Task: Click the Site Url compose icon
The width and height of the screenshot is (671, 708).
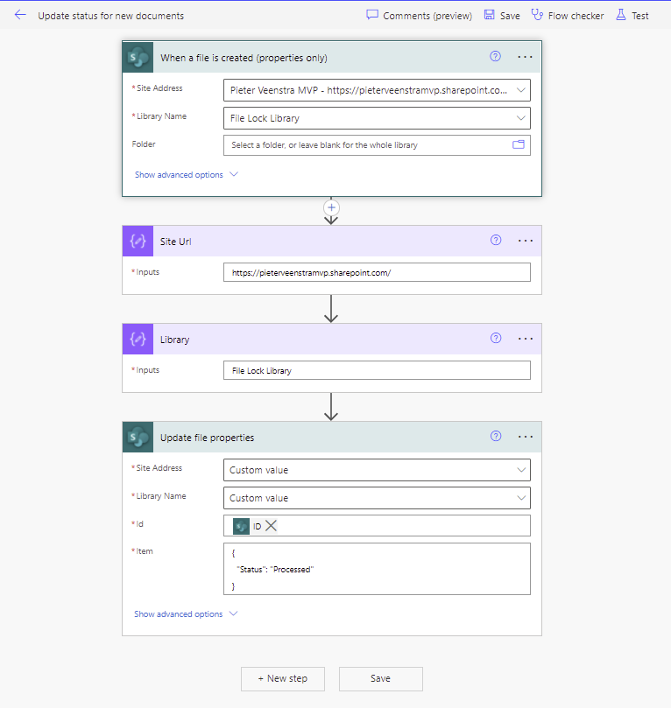Action: point(138,242)
